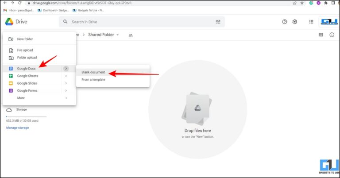
Task: Reload the page with refresh icon
Action: [x=20, y=3]
